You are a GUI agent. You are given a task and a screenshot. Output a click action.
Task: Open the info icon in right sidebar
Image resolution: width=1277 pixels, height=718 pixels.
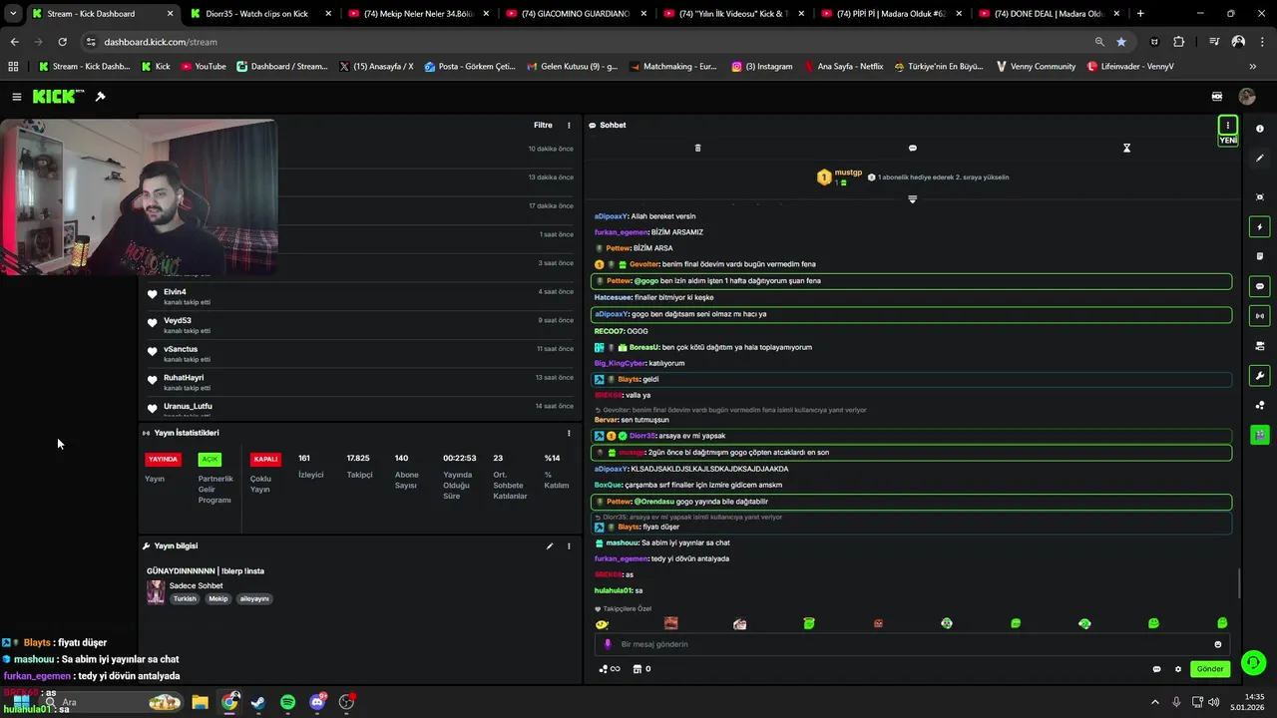click(1260, 129)
